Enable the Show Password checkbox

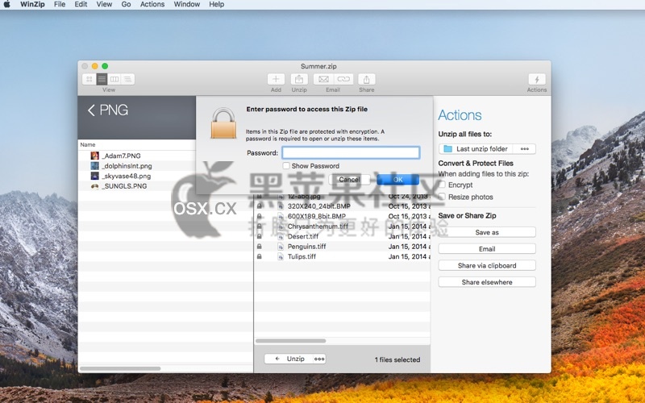point(286,166)
